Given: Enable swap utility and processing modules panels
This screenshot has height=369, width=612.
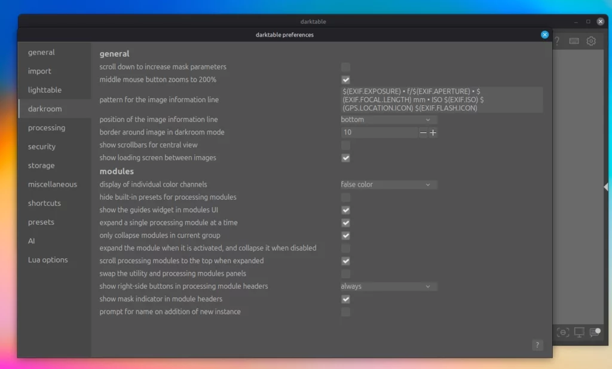Looking at the screenshot, I should (345, 274).
